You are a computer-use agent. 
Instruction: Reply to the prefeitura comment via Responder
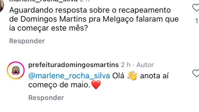click(46, 98)
